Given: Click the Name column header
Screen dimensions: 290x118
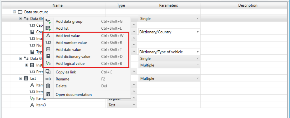Looking at the screenshot, I should 58,5.
